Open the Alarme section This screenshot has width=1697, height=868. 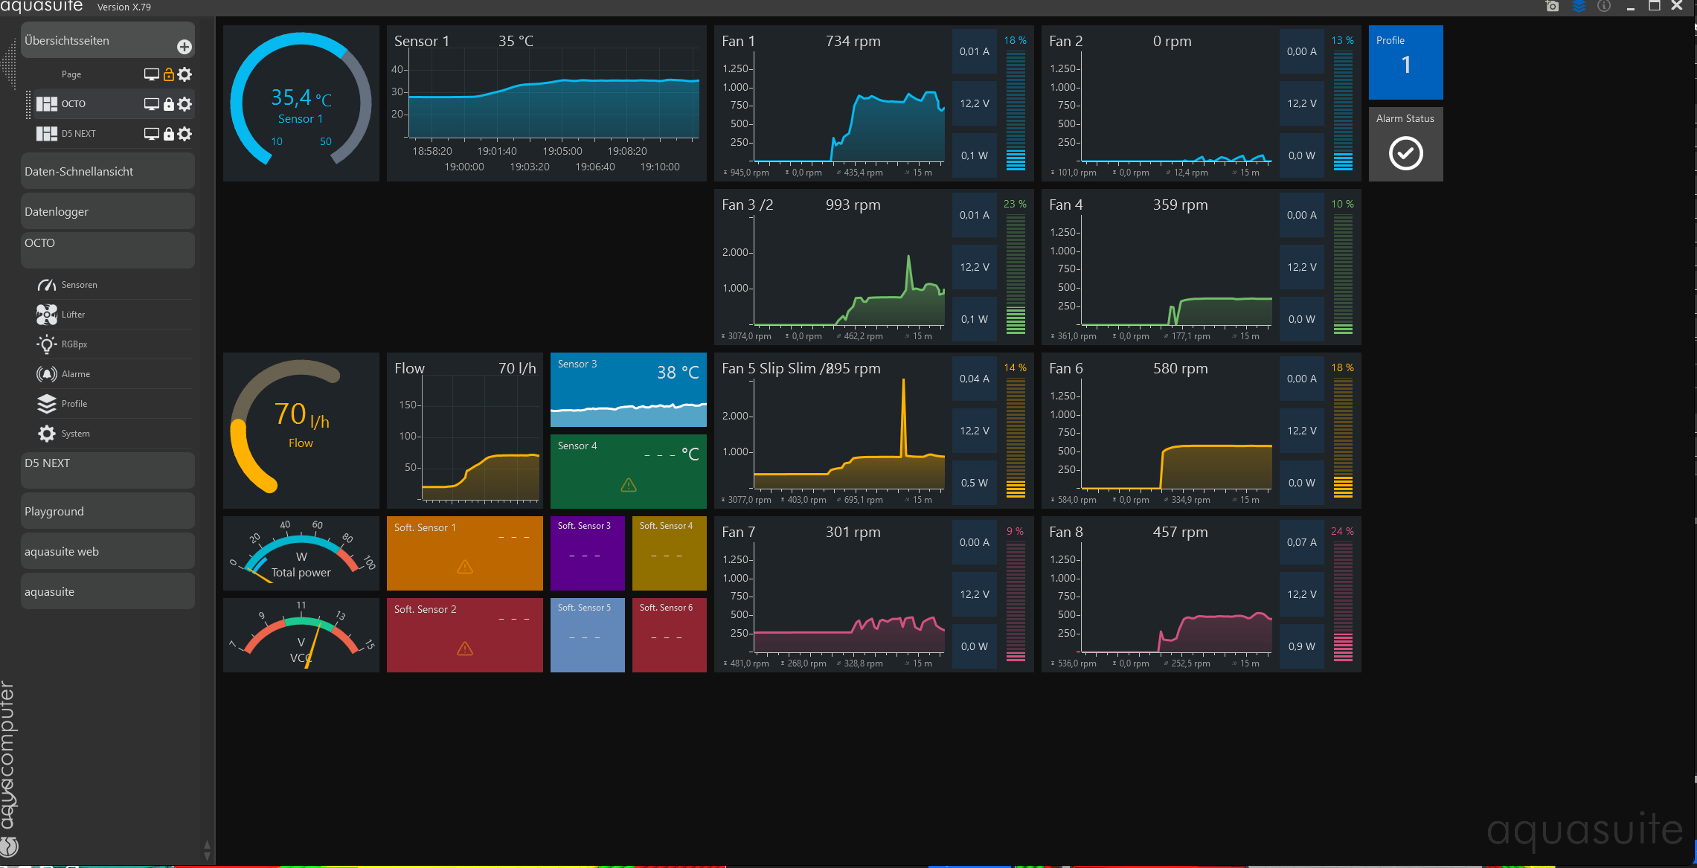[75, 374]
